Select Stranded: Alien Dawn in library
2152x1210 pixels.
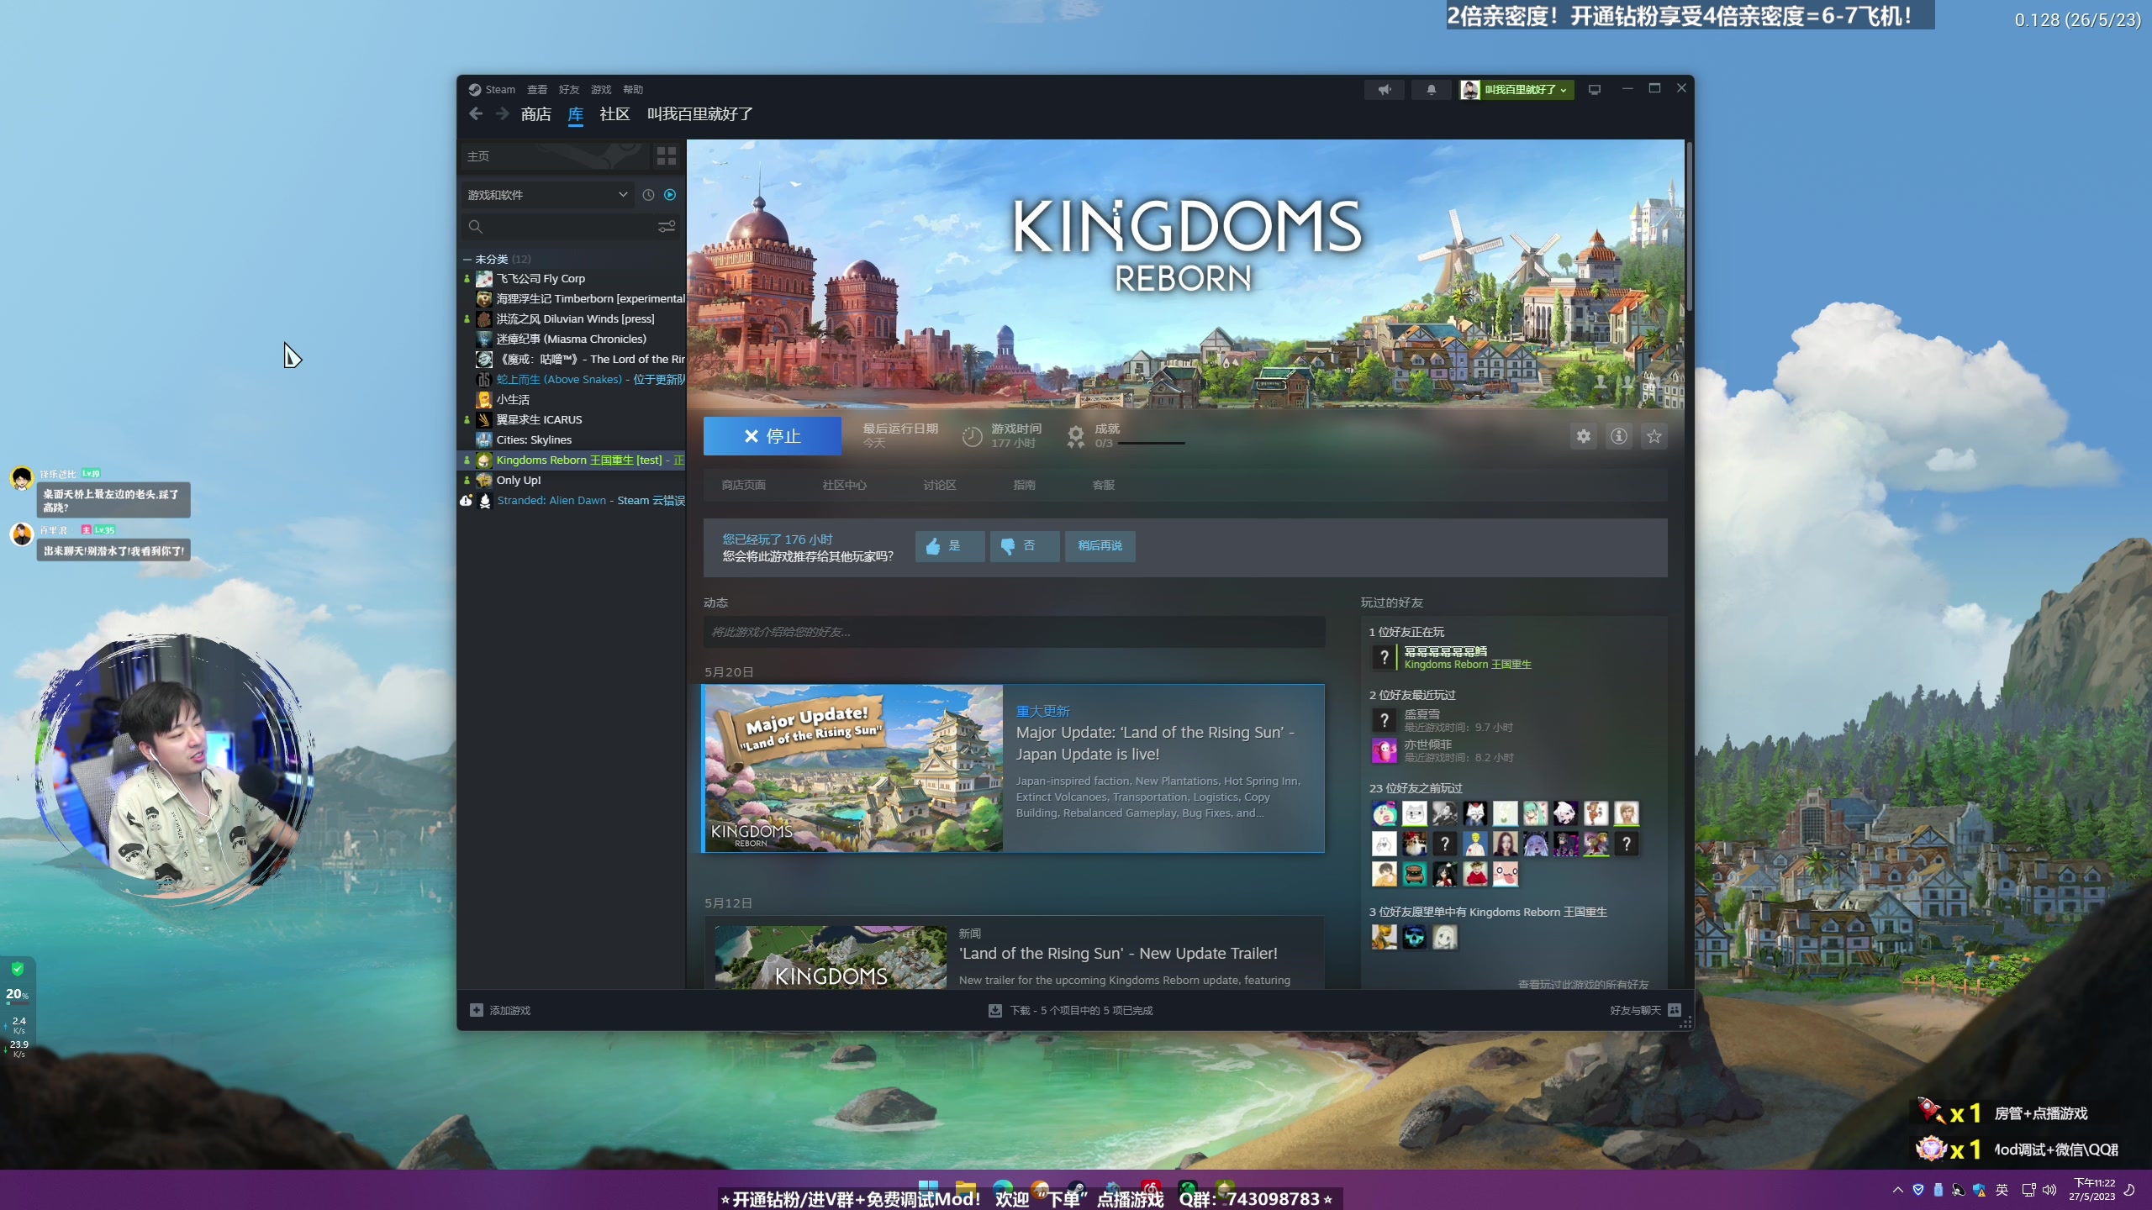(573, 501)
